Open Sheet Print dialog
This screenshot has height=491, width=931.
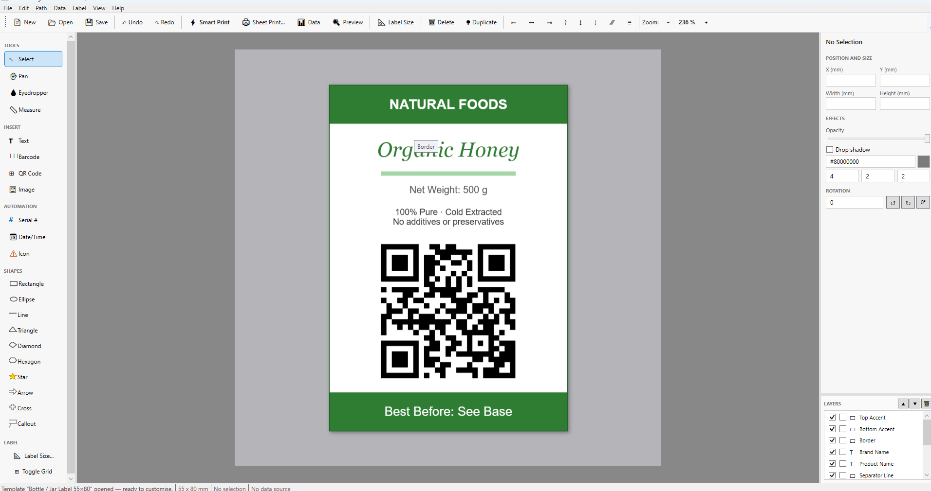[x=263, y=22]
